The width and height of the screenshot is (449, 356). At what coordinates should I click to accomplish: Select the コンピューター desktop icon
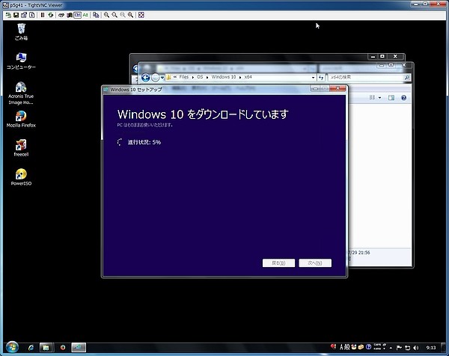pyautogui.click(x=21, y=61)
